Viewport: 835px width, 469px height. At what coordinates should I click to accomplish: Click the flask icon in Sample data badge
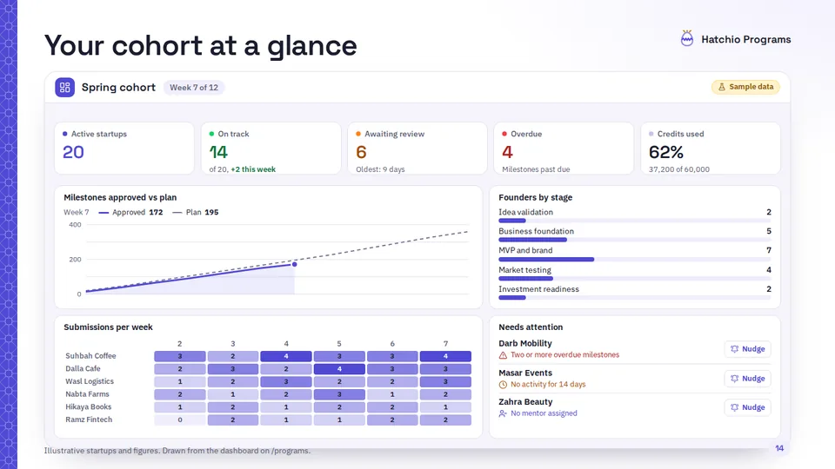(722, 87)
